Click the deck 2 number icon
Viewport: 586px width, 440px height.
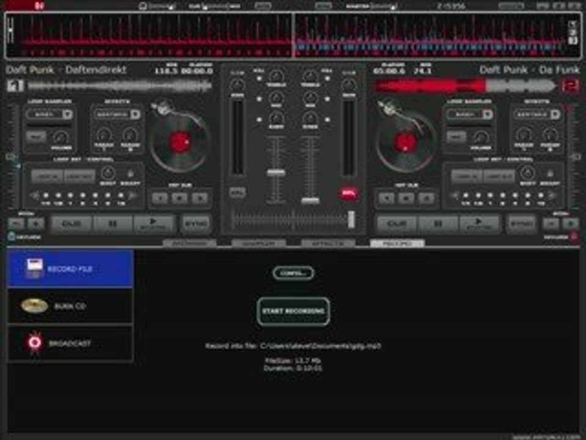tap(570, 86)
